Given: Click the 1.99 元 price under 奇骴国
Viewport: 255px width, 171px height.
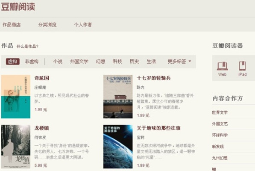Looking at the screenshot, I should (x=41, y=110).
